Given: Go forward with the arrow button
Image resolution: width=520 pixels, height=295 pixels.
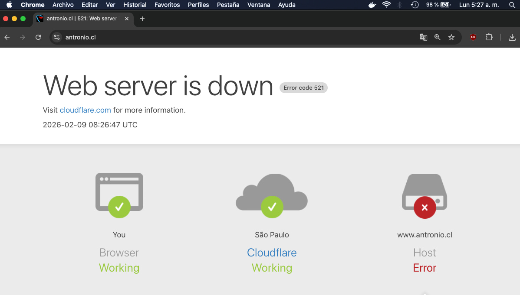Looking at the screenshot, I should point(23,37).
